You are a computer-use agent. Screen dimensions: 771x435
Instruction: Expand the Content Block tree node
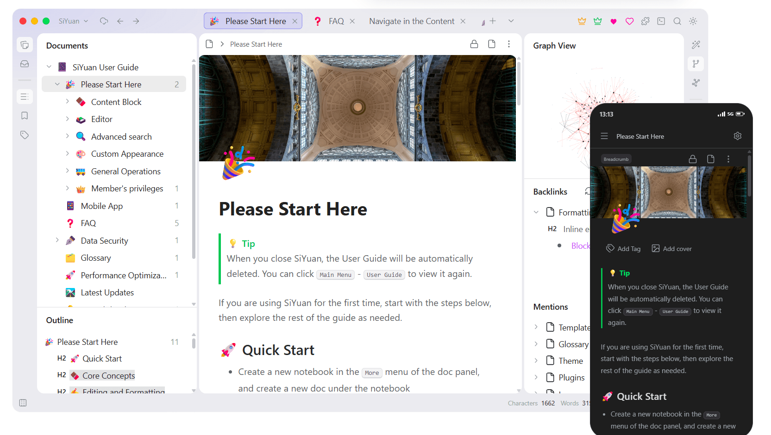click(68, 102)
